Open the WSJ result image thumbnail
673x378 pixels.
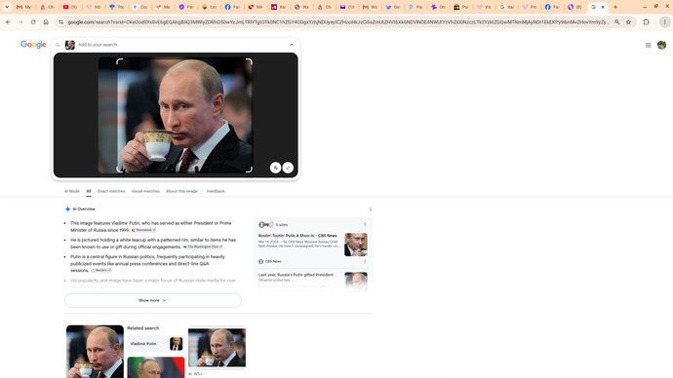coord(217,348)
